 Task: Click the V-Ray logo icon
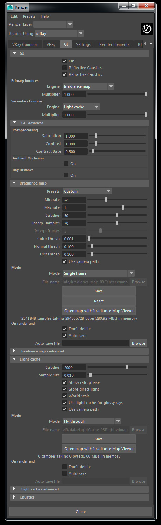tap(147, 29)
